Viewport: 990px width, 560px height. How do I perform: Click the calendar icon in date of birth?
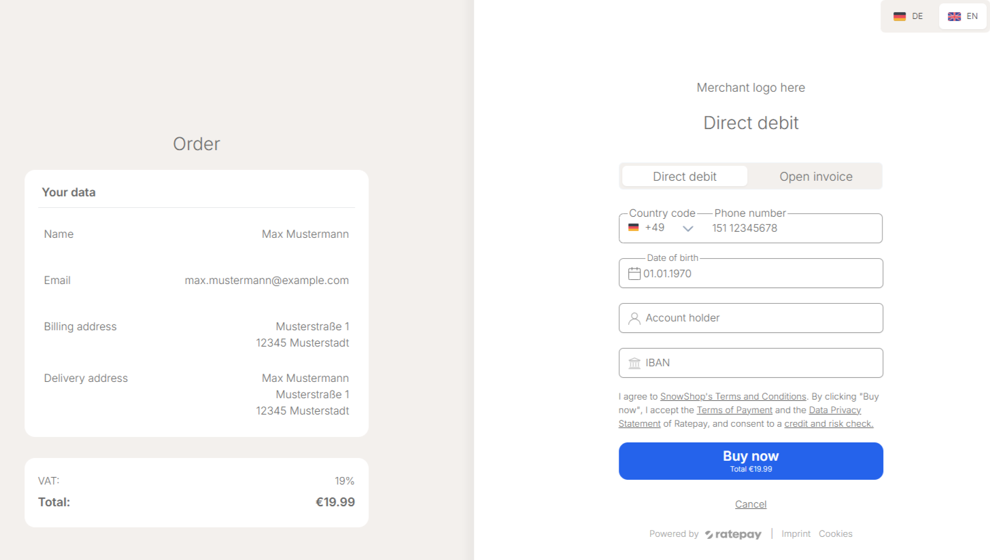point(634,273)
